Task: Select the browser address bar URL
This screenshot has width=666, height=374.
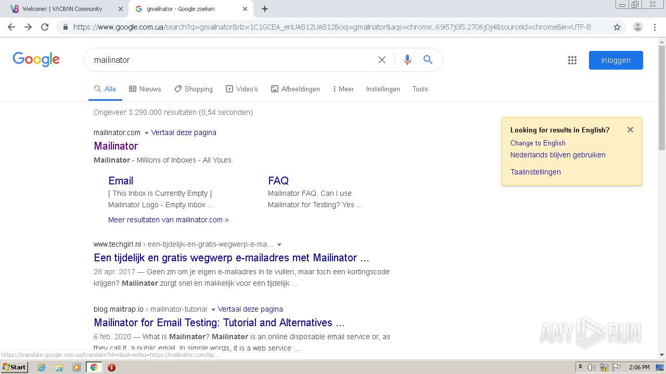Action: pos(332,27)
